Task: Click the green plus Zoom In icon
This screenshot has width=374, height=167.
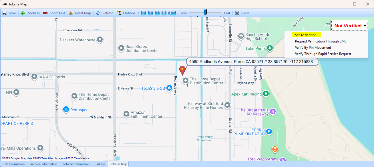Action: (23, 13)
